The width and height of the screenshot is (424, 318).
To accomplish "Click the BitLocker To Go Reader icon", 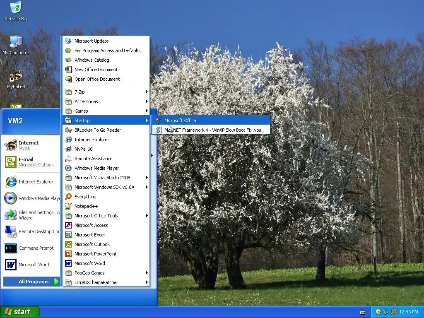I will (68, 130).
